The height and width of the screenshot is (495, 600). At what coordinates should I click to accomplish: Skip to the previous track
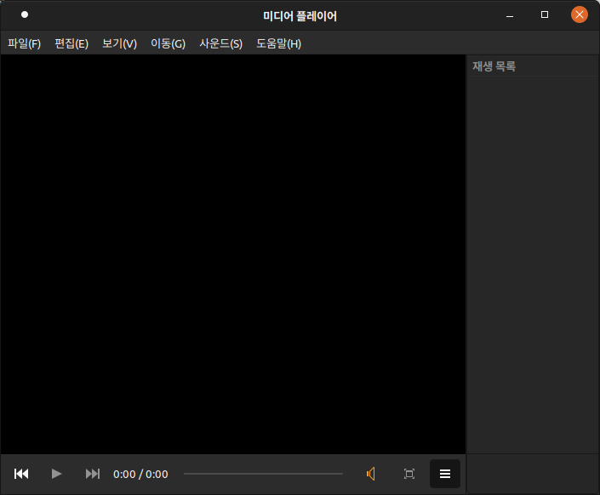point(21,474)
